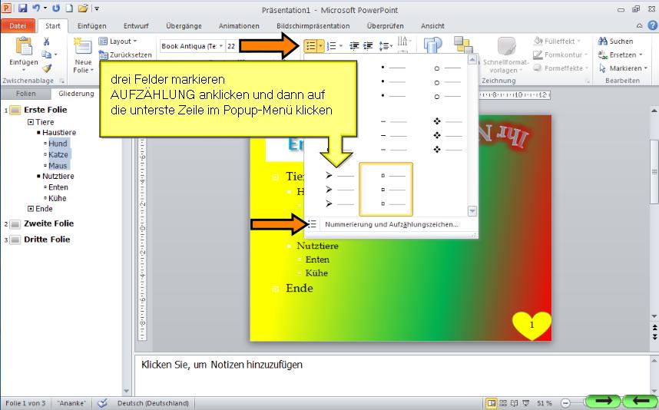Open the Einfügen ribbon tab
The height and width of the screenshot is (410, 659).
tap(91, 25)
